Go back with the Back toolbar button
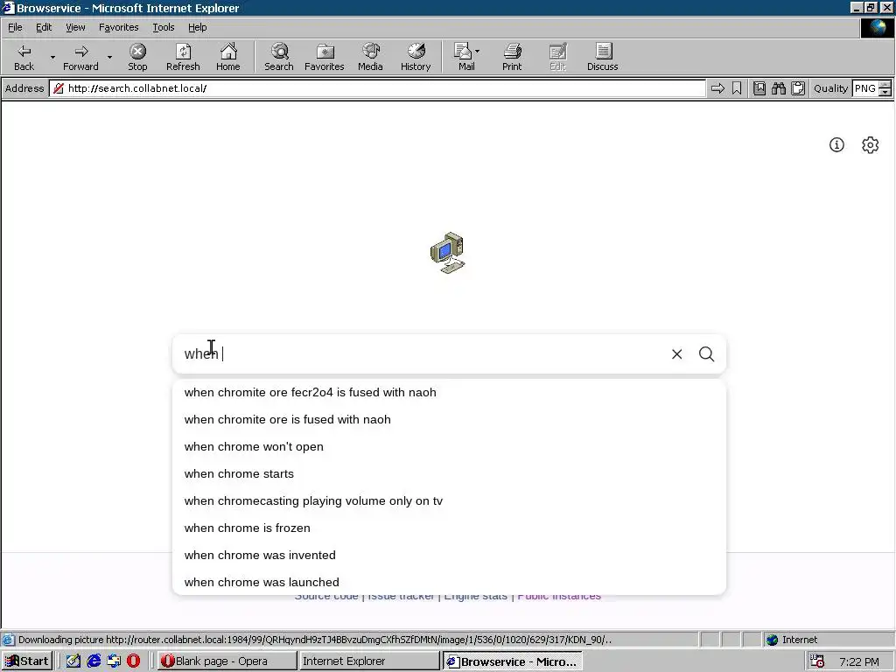Viewport: 896px width, 672px height. (24, 57)
